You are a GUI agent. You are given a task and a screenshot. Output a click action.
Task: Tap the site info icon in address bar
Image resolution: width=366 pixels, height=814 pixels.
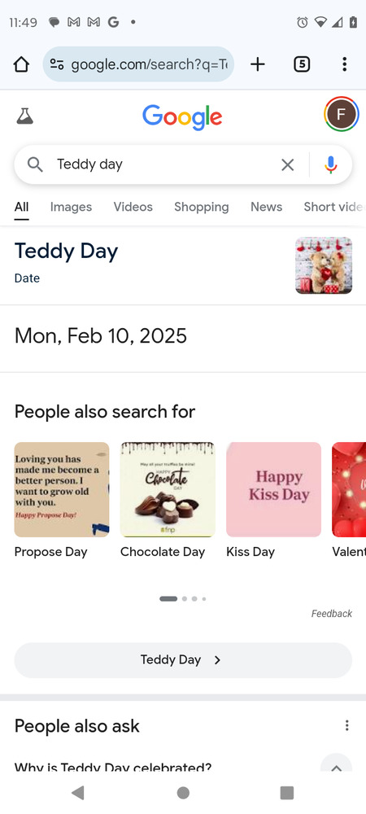click(x=56, y=64)
